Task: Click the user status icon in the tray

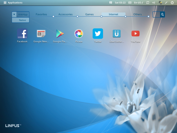Action: 160,3
